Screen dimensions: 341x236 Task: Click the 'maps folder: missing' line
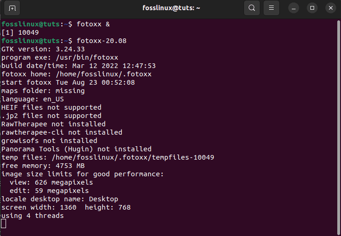(43, 91)
